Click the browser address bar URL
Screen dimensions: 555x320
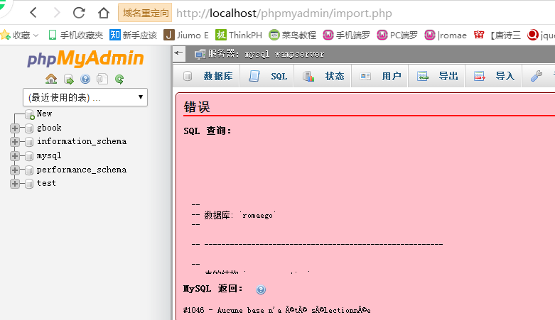click(284, 13)
